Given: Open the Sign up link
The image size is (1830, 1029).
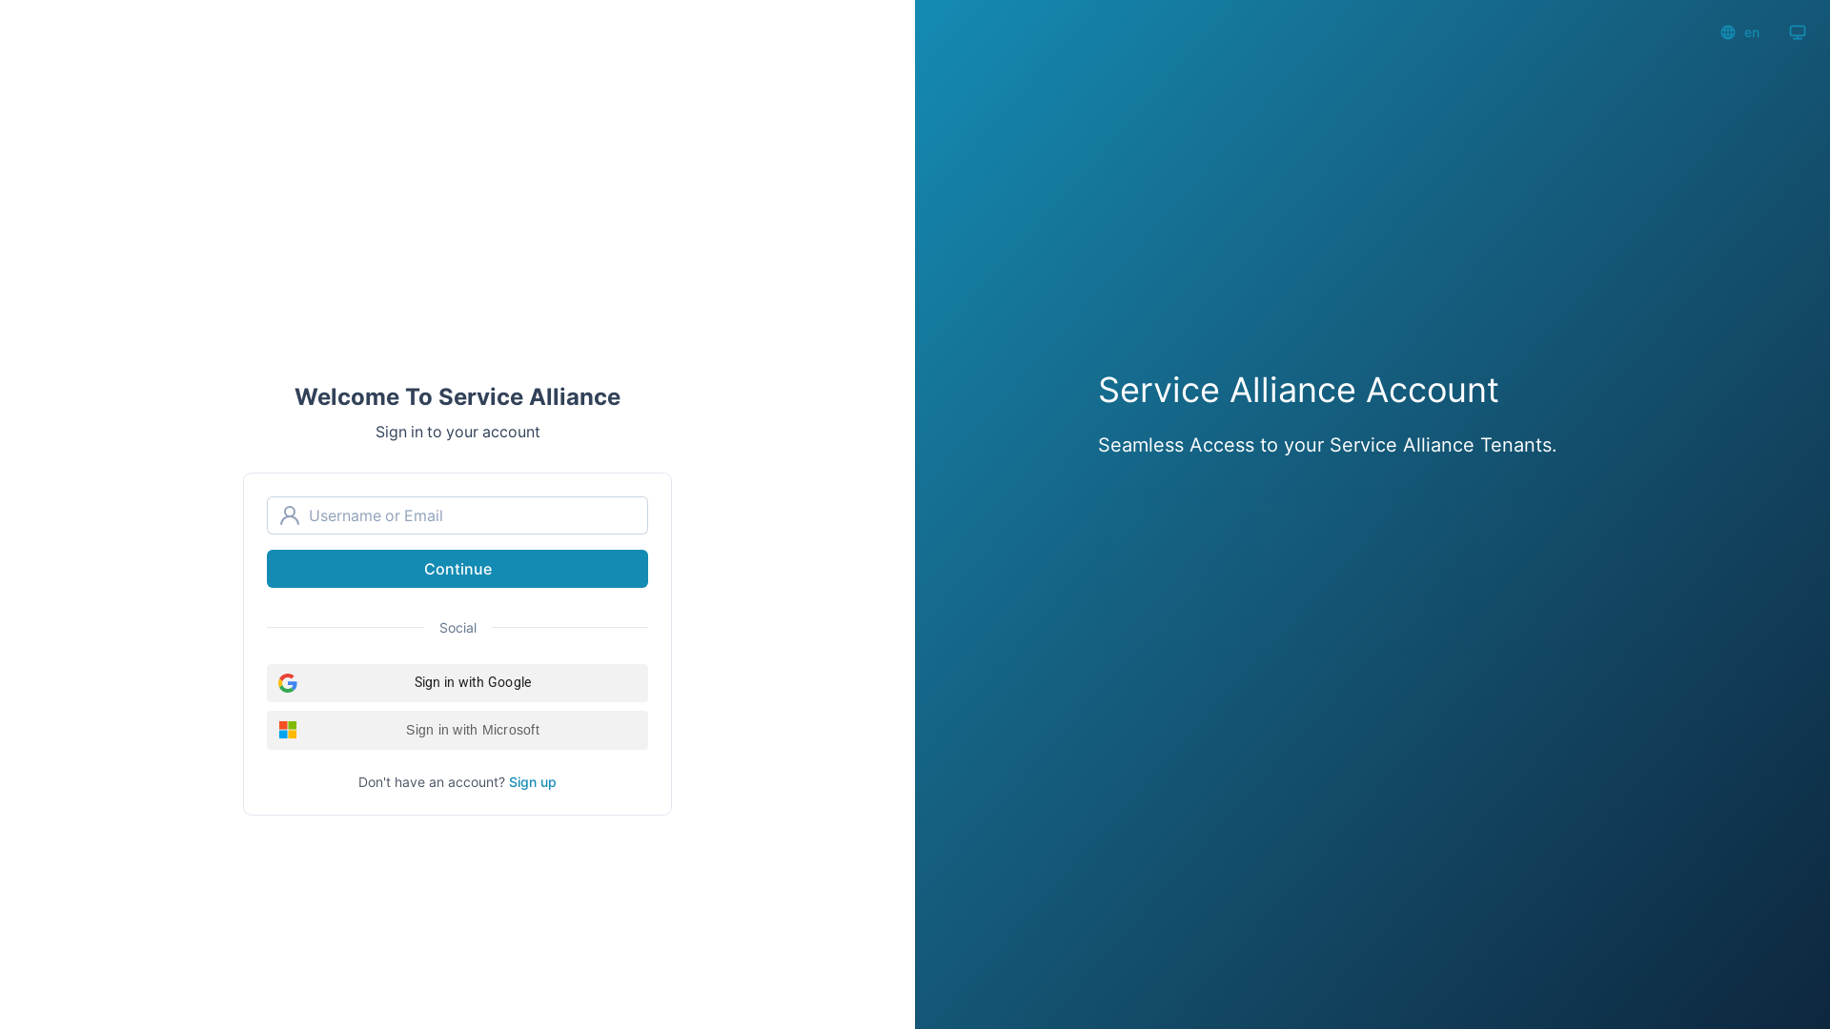Looking at the screenshot, I should [532, 782].
